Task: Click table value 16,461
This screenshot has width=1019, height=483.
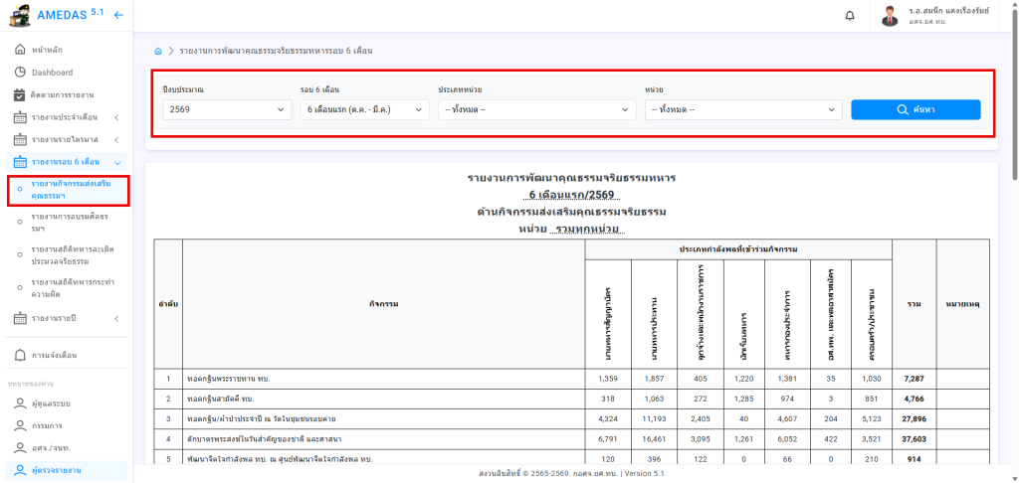Action: [654, 439]
